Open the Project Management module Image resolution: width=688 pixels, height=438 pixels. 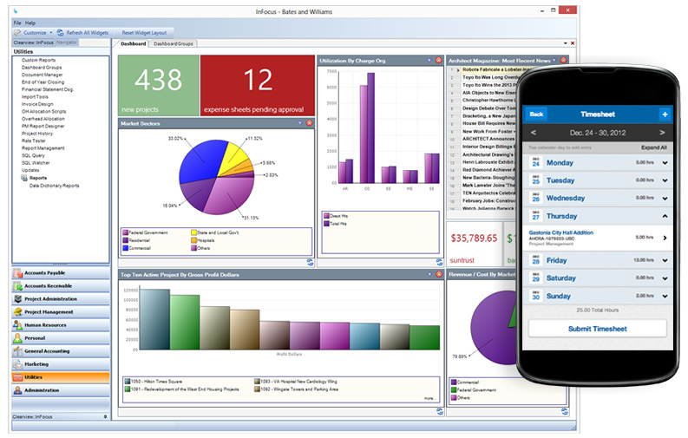[61, 312]
